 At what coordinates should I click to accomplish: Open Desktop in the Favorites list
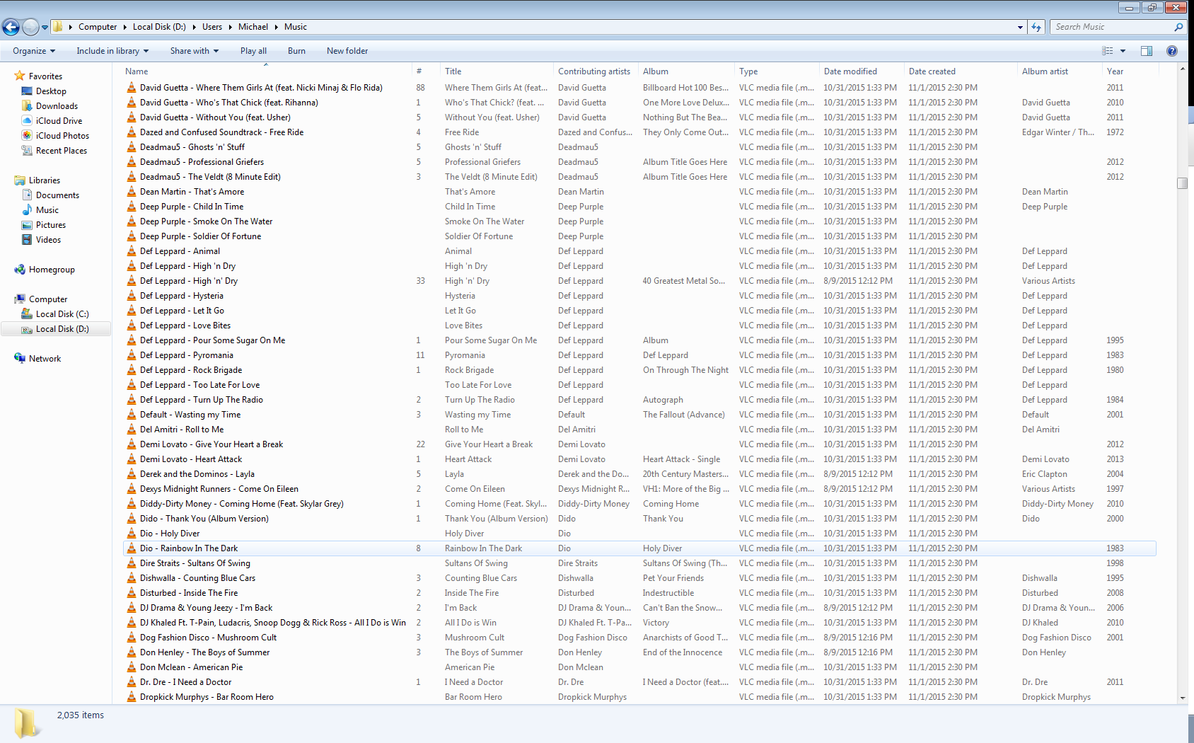point(51,91)
